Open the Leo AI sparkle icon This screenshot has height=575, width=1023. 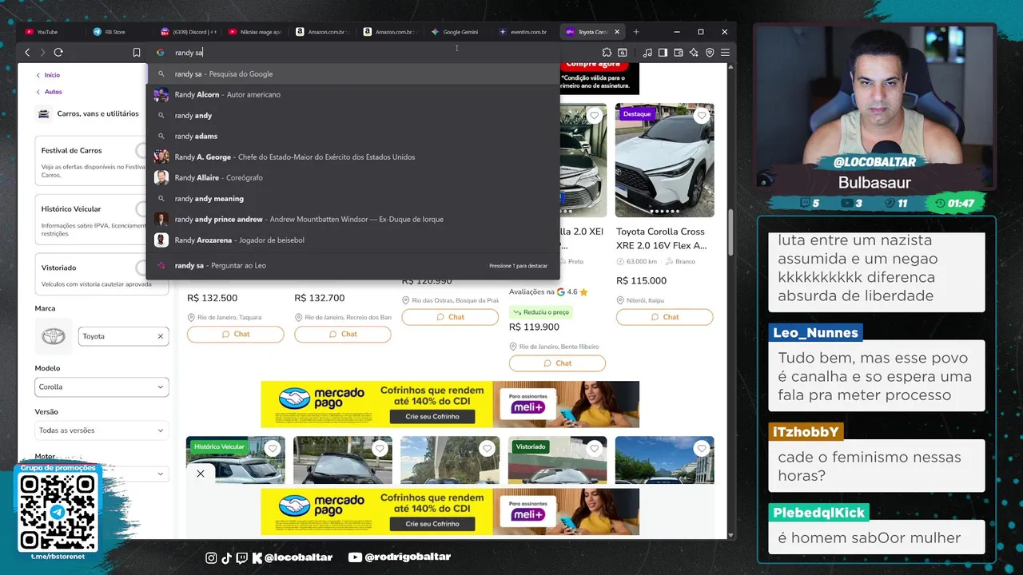pos(694,53)
